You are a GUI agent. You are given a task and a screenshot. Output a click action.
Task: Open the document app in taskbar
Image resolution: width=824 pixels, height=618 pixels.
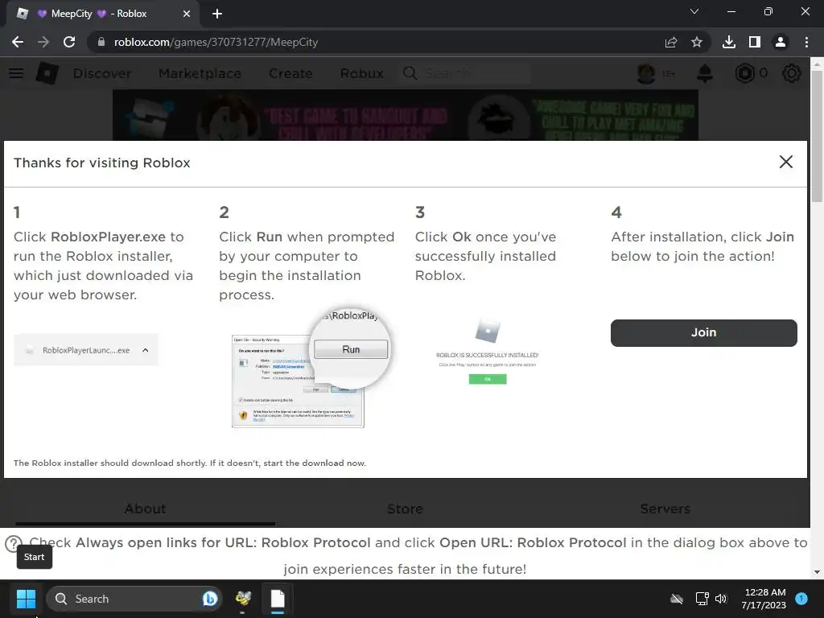pyautogui.click(x=278, y=599)
